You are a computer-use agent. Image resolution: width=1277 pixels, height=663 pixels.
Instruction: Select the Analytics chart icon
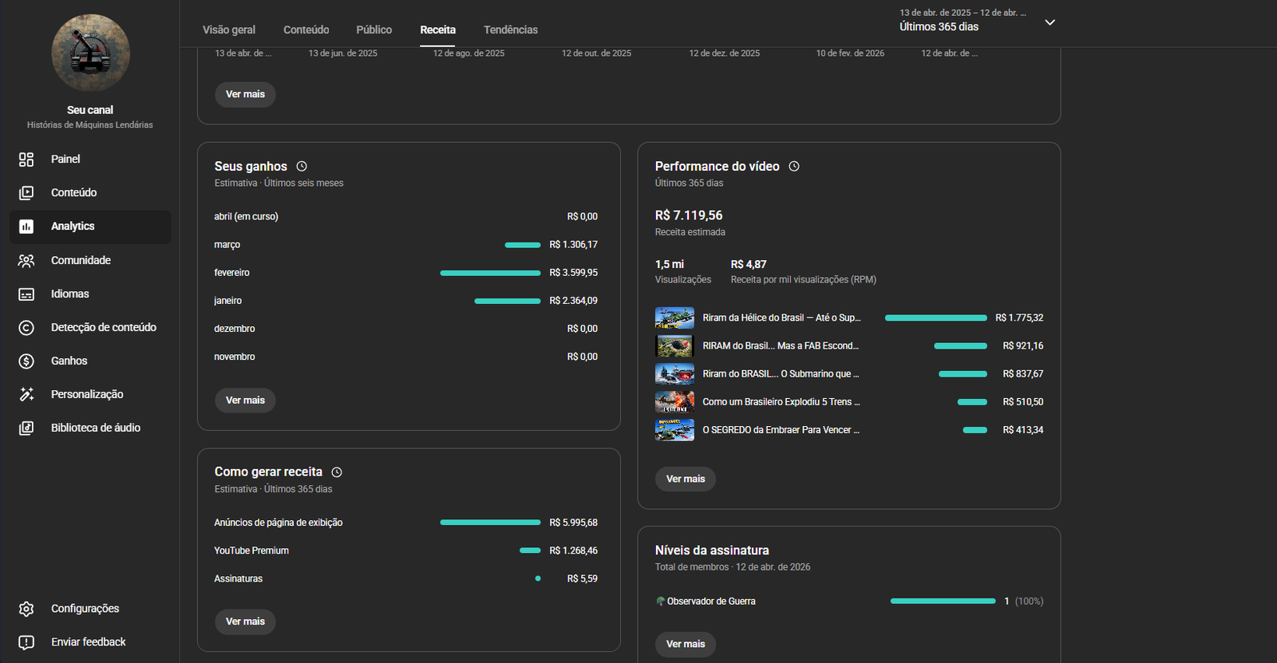click(26, 227)
